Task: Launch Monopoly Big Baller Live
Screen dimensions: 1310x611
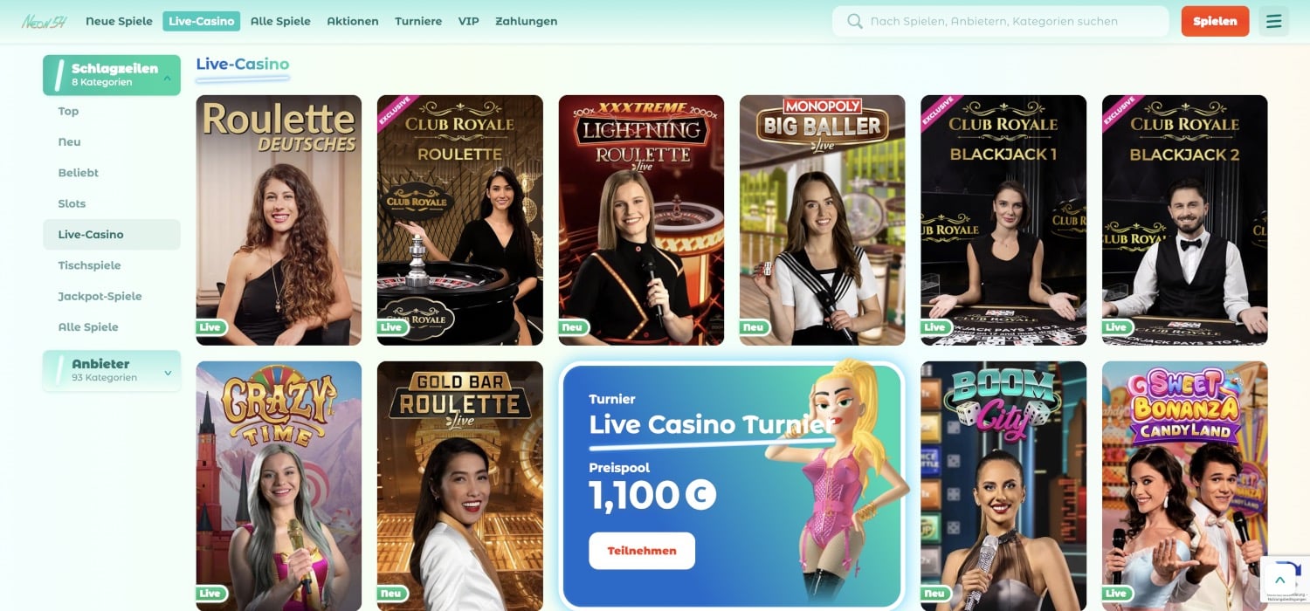Action: pyautogui.click(x=822, y=220)
